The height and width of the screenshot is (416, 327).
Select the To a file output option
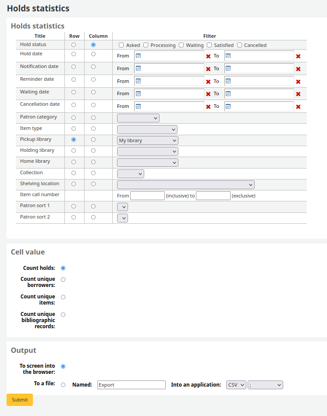pyautogui.click(x=63, y=385)
